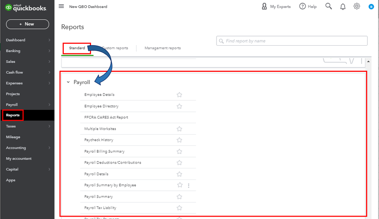Open Mileage in the sidebar

tap(13, 137)
